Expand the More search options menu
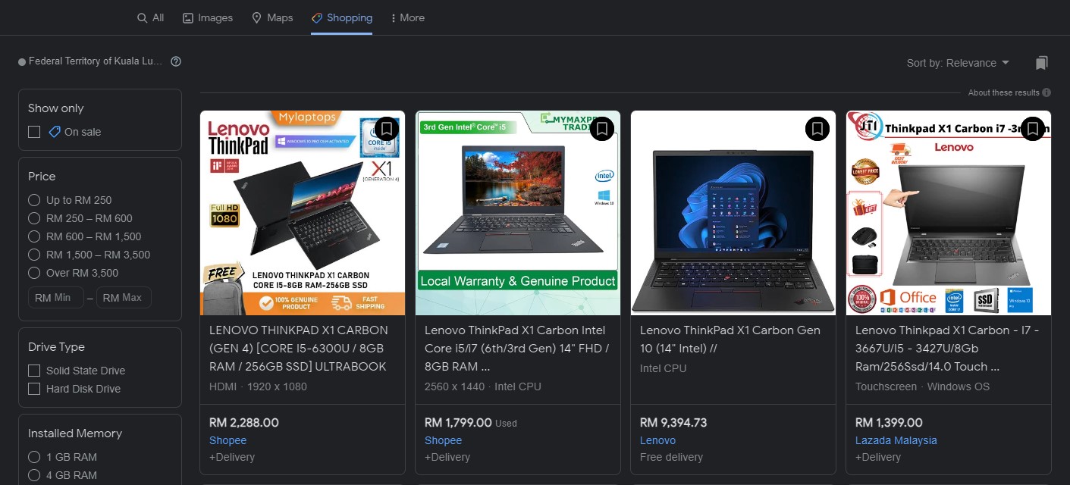 point(408,17)
